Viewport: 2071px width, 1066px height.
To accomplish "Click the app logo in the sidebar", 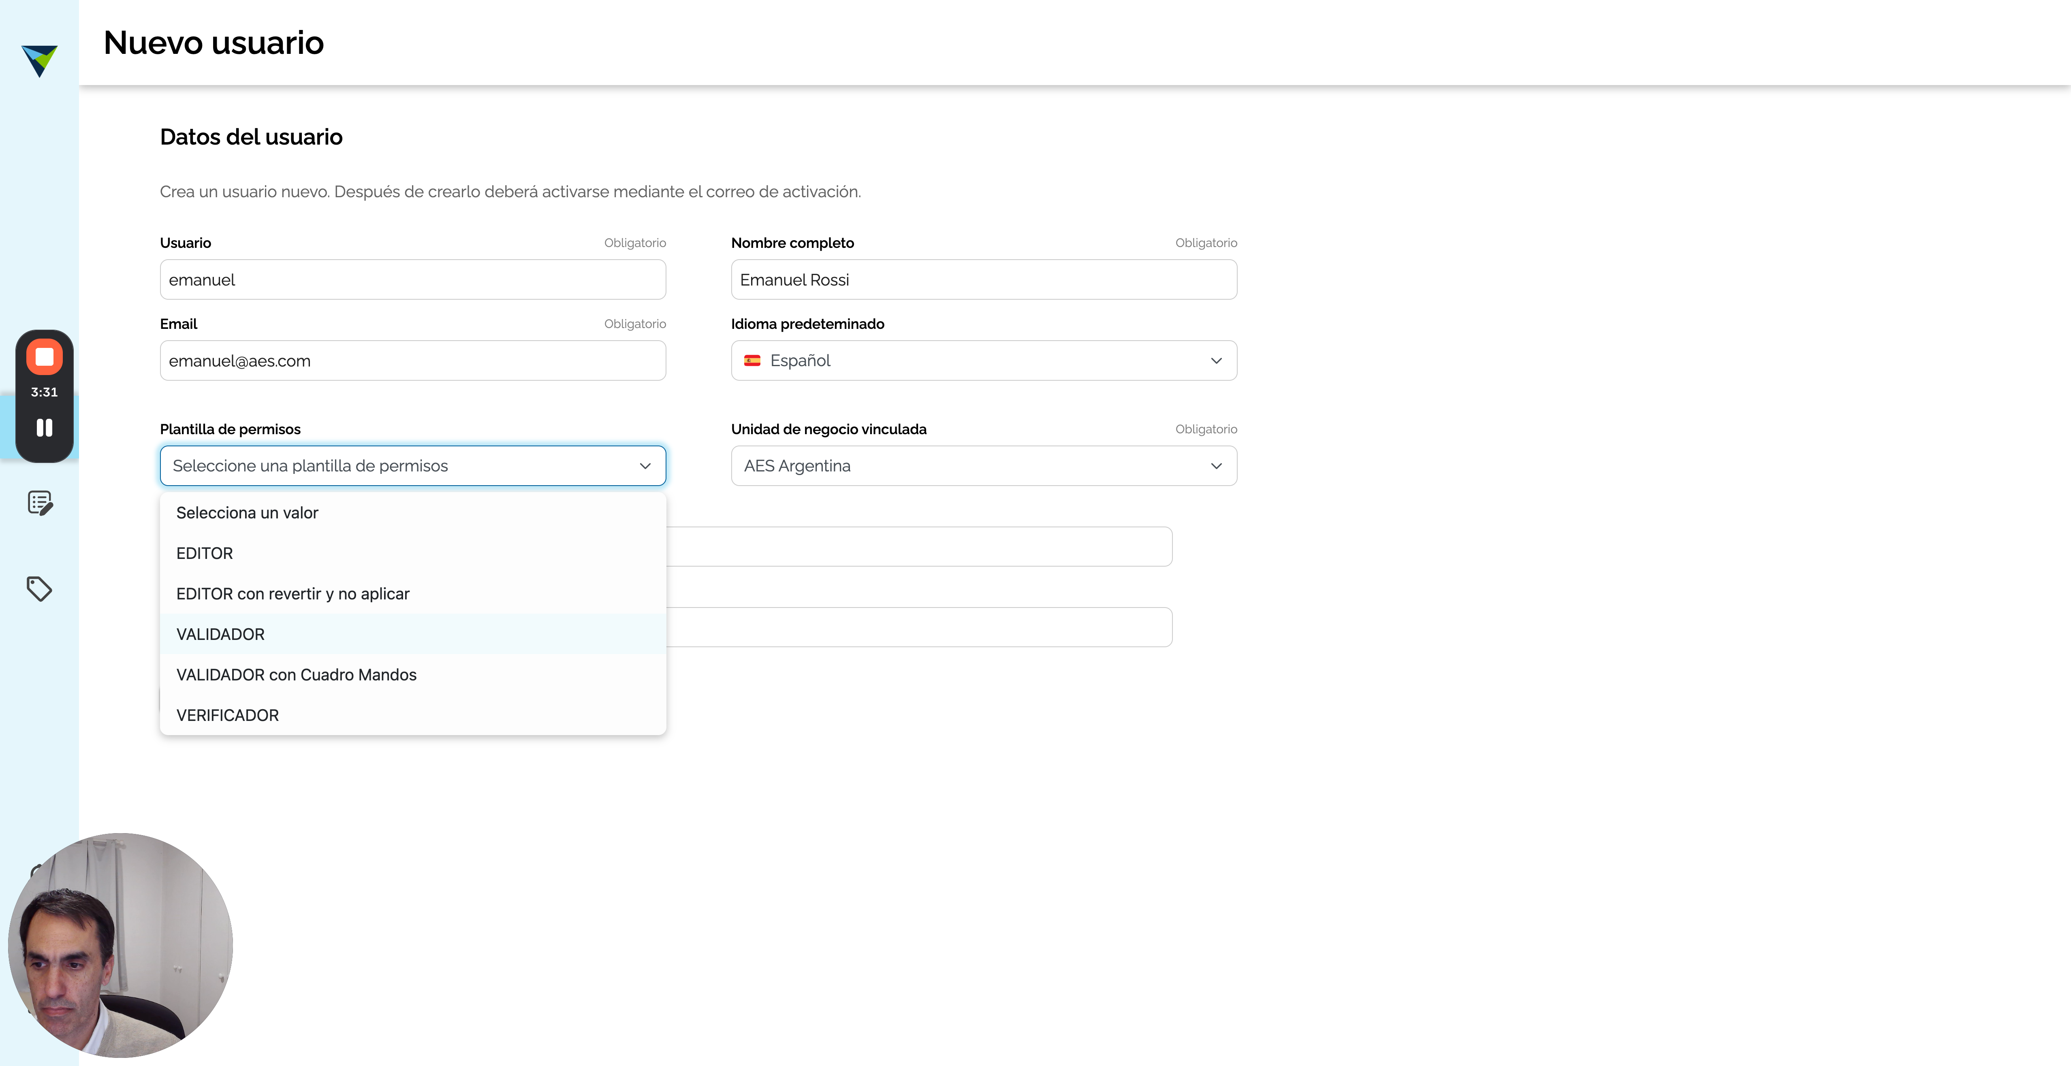I will tap(39, 60).
